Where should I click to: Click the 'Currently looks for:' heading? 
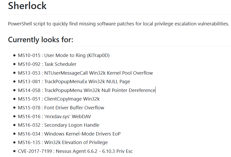pos(40,40)
